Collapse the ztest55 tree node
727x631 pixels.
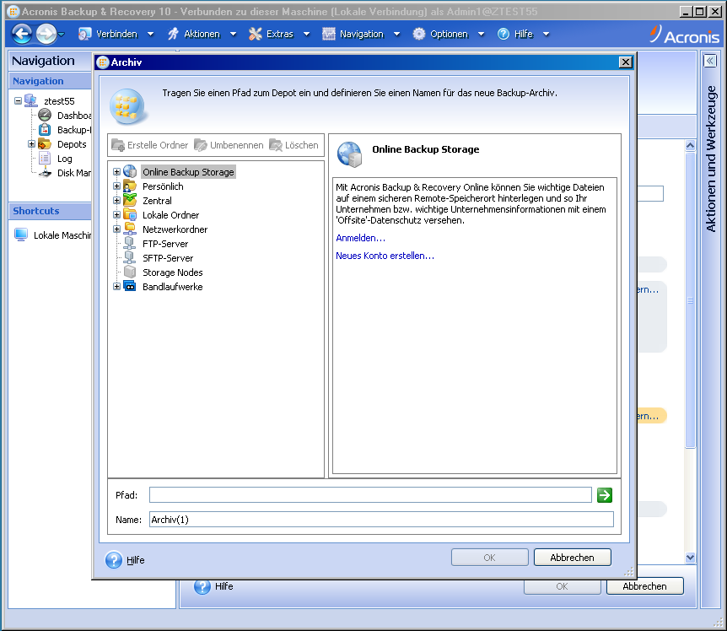tap(18, 100)
